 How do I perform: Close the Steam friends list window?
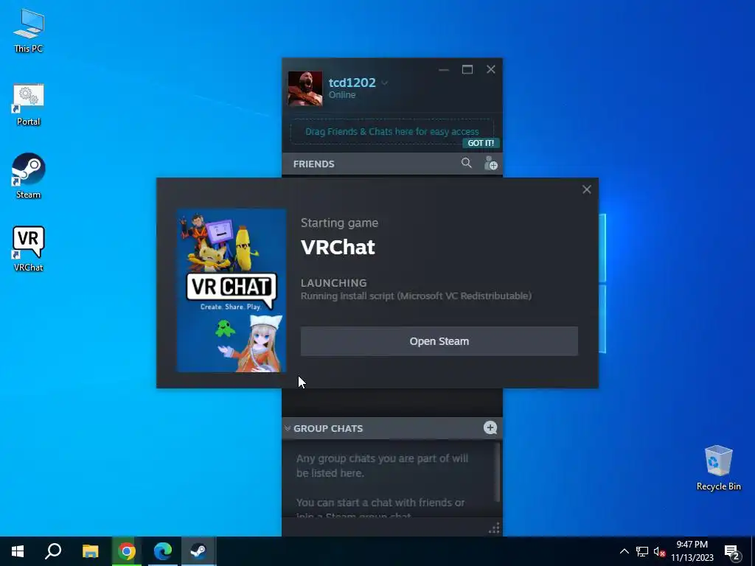click(x=490, y=70)
